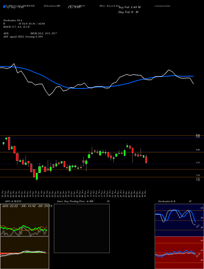
Task: Open the MACD mini chart below ADX
Action: pos(24,253)
